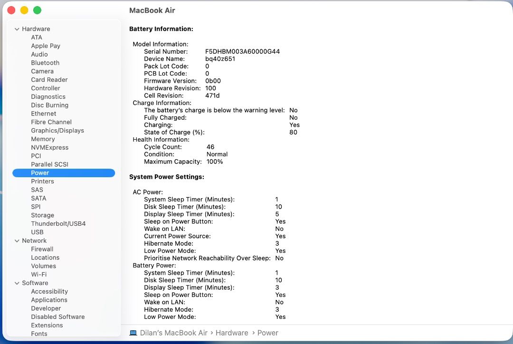
Task: Select Applications under Software
Action: tap(49, 300)
